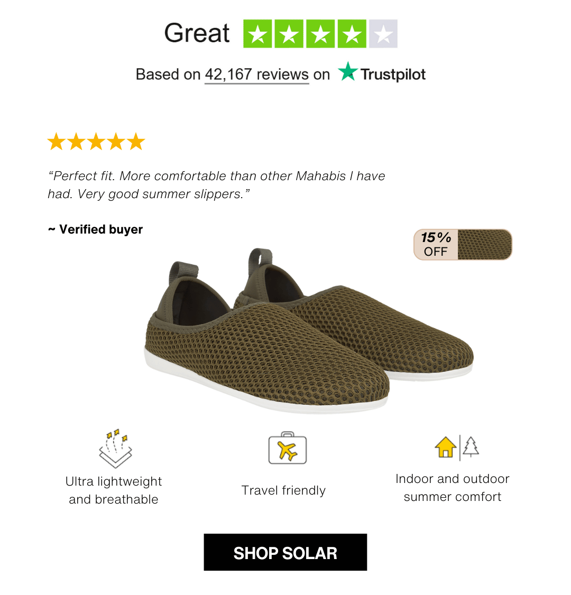
Task: Click the yellow five-star review rating
Action: (96, 142)
